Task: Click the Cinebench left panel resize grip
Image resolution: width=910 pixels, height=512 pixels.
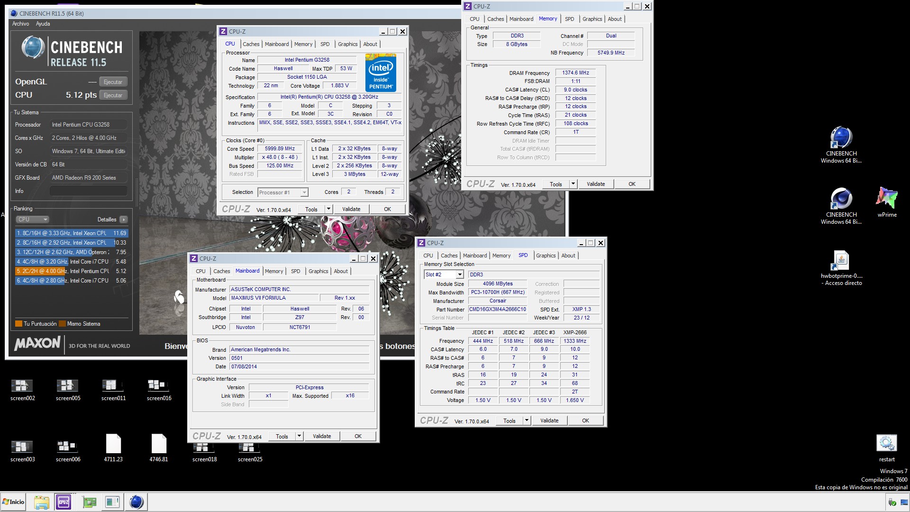Action: click(136, 192)
